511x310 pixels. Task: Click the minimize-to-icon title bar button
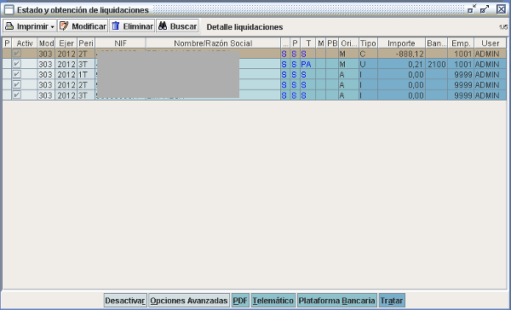point(472,9)
